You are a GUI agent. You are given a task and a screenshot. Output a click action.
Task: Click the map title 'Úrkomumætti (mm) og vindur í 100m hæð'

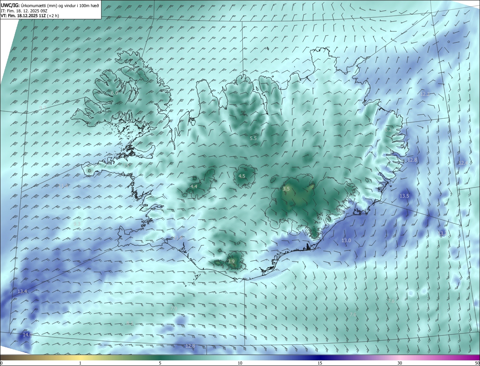tap(60, 6)
